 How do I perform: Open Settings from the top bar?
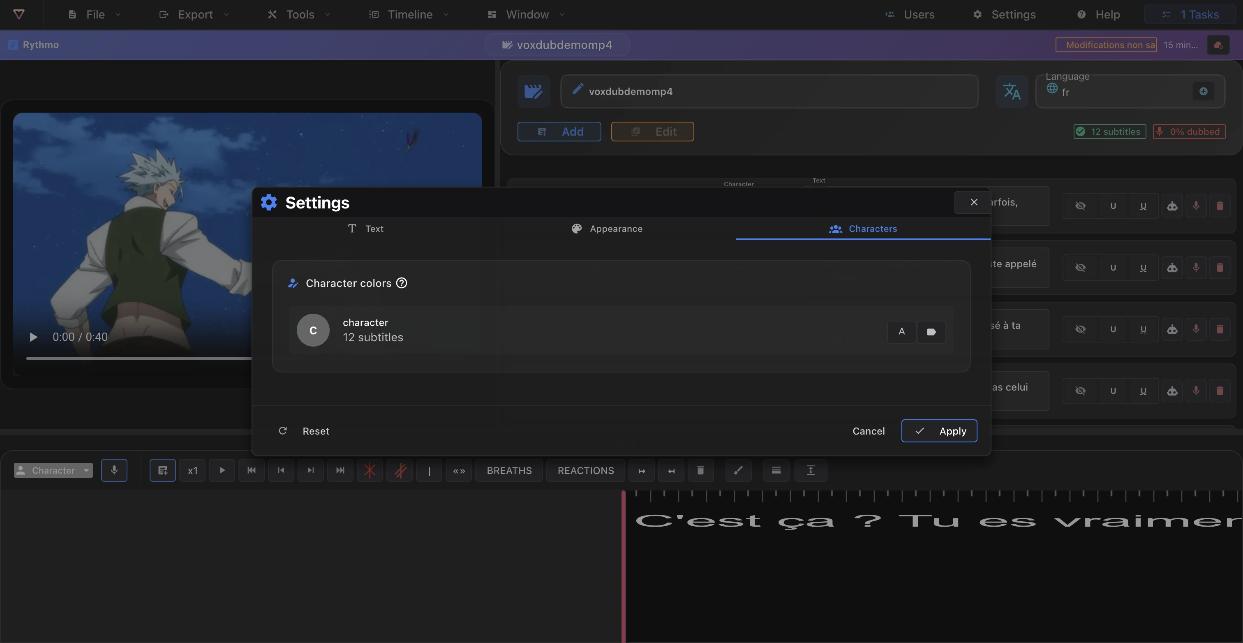1004,14
